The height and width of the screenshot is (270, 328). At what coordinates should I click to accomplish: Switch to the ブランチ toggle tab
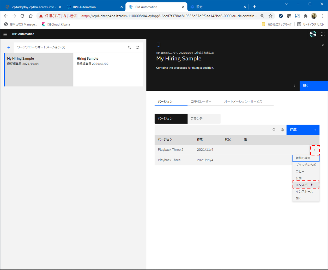tap(204, 118)
